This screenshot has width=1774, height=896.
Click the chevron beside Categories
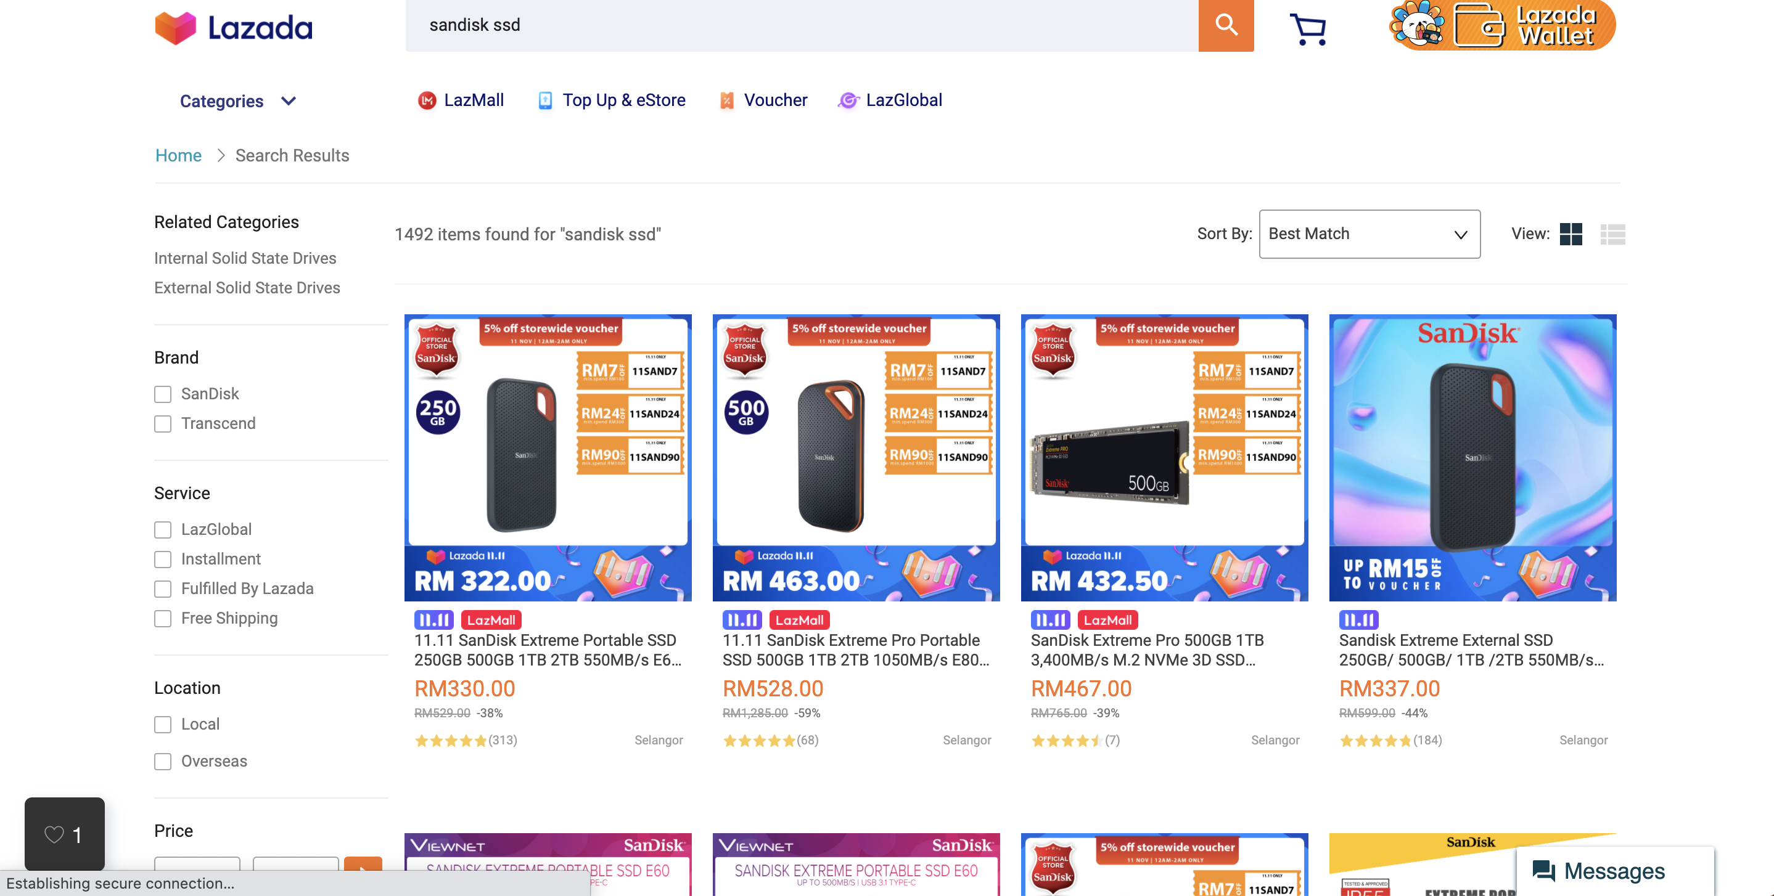click(289, 101)
